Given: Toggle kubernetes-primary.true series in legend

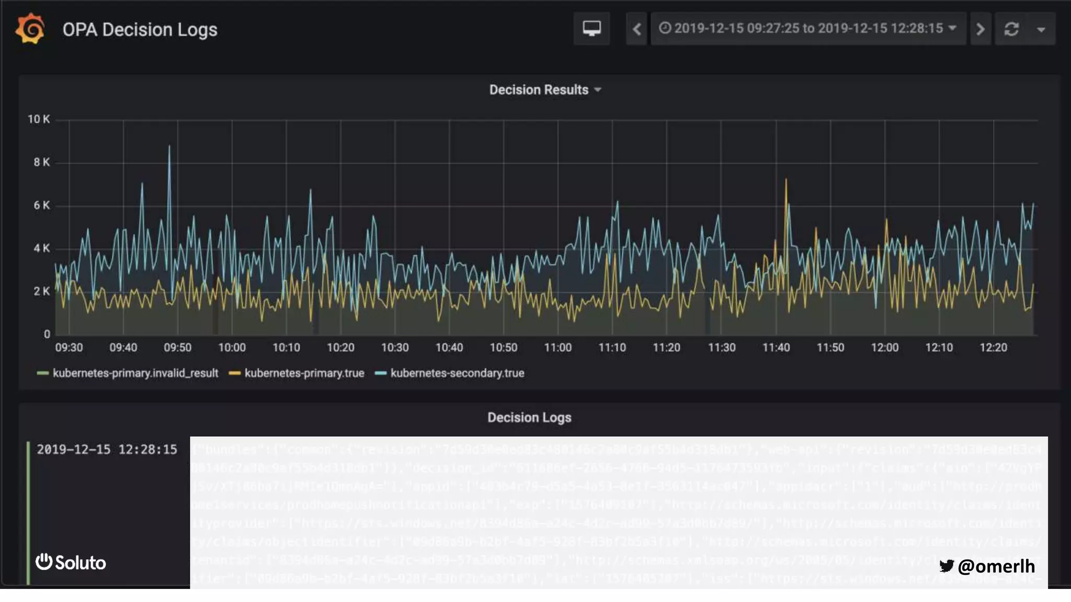Looking at the screenshot, I should [x=304, y=373].
